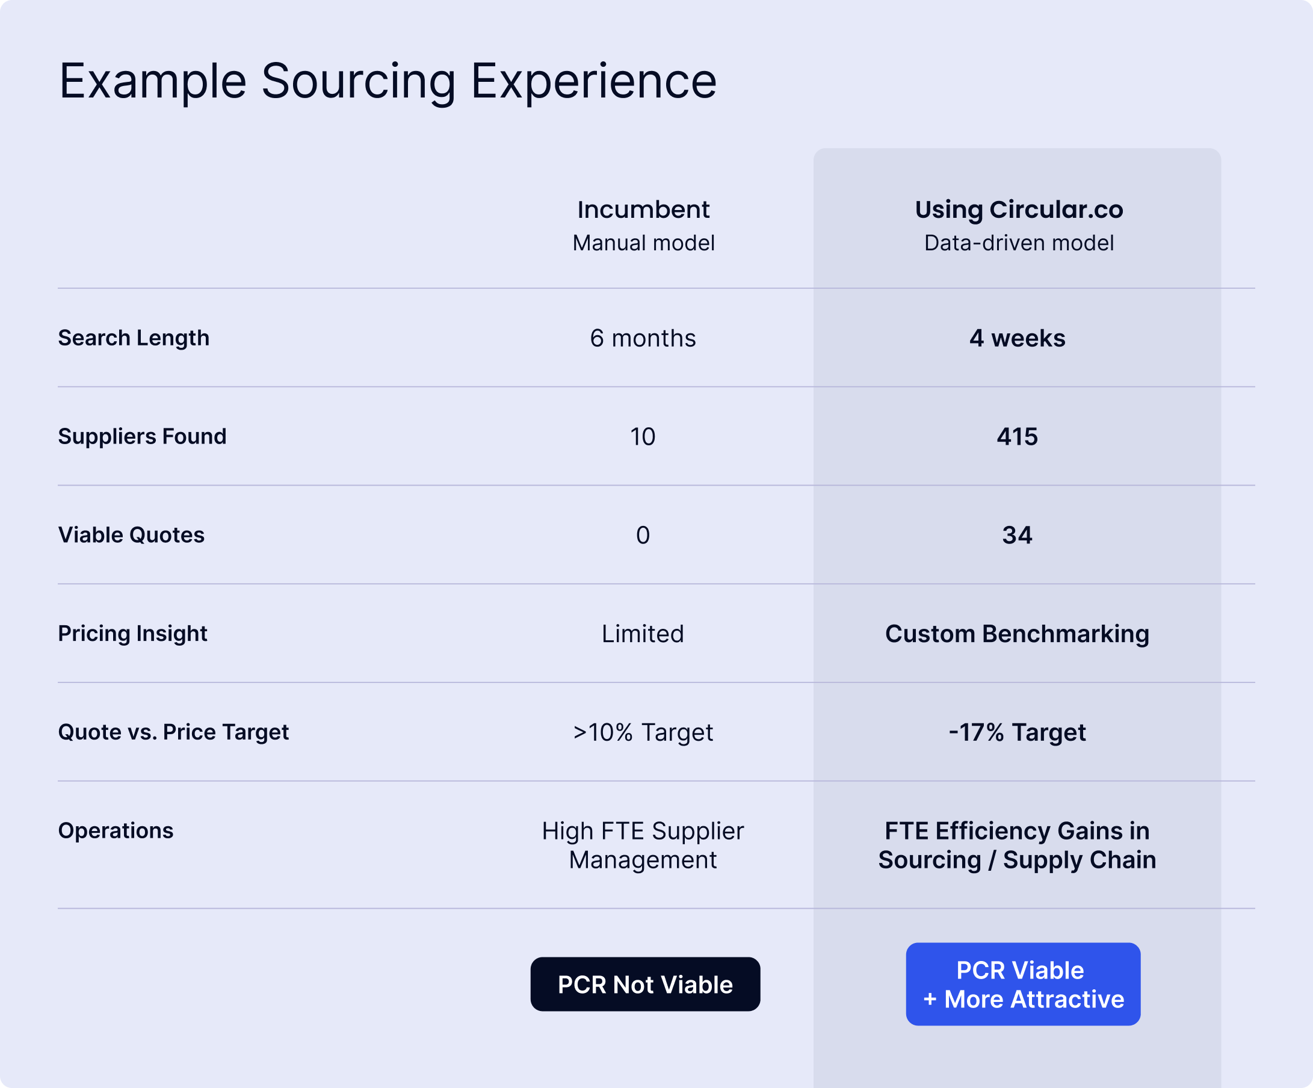This screenshot has width=1313, height=1088.
Task: Select the 6 months value
Action: click(x=643, y=338)
